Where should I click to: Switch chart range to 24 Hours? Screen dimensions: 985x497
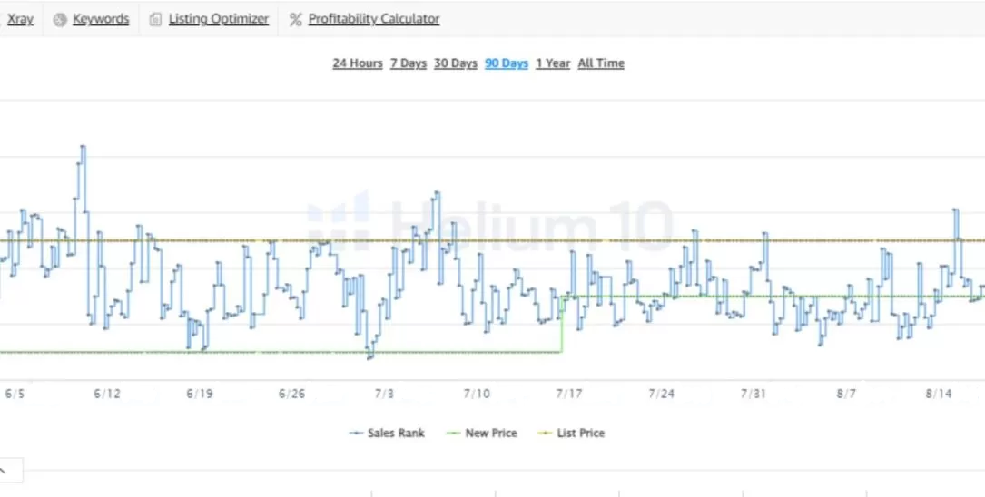(358, 63)
